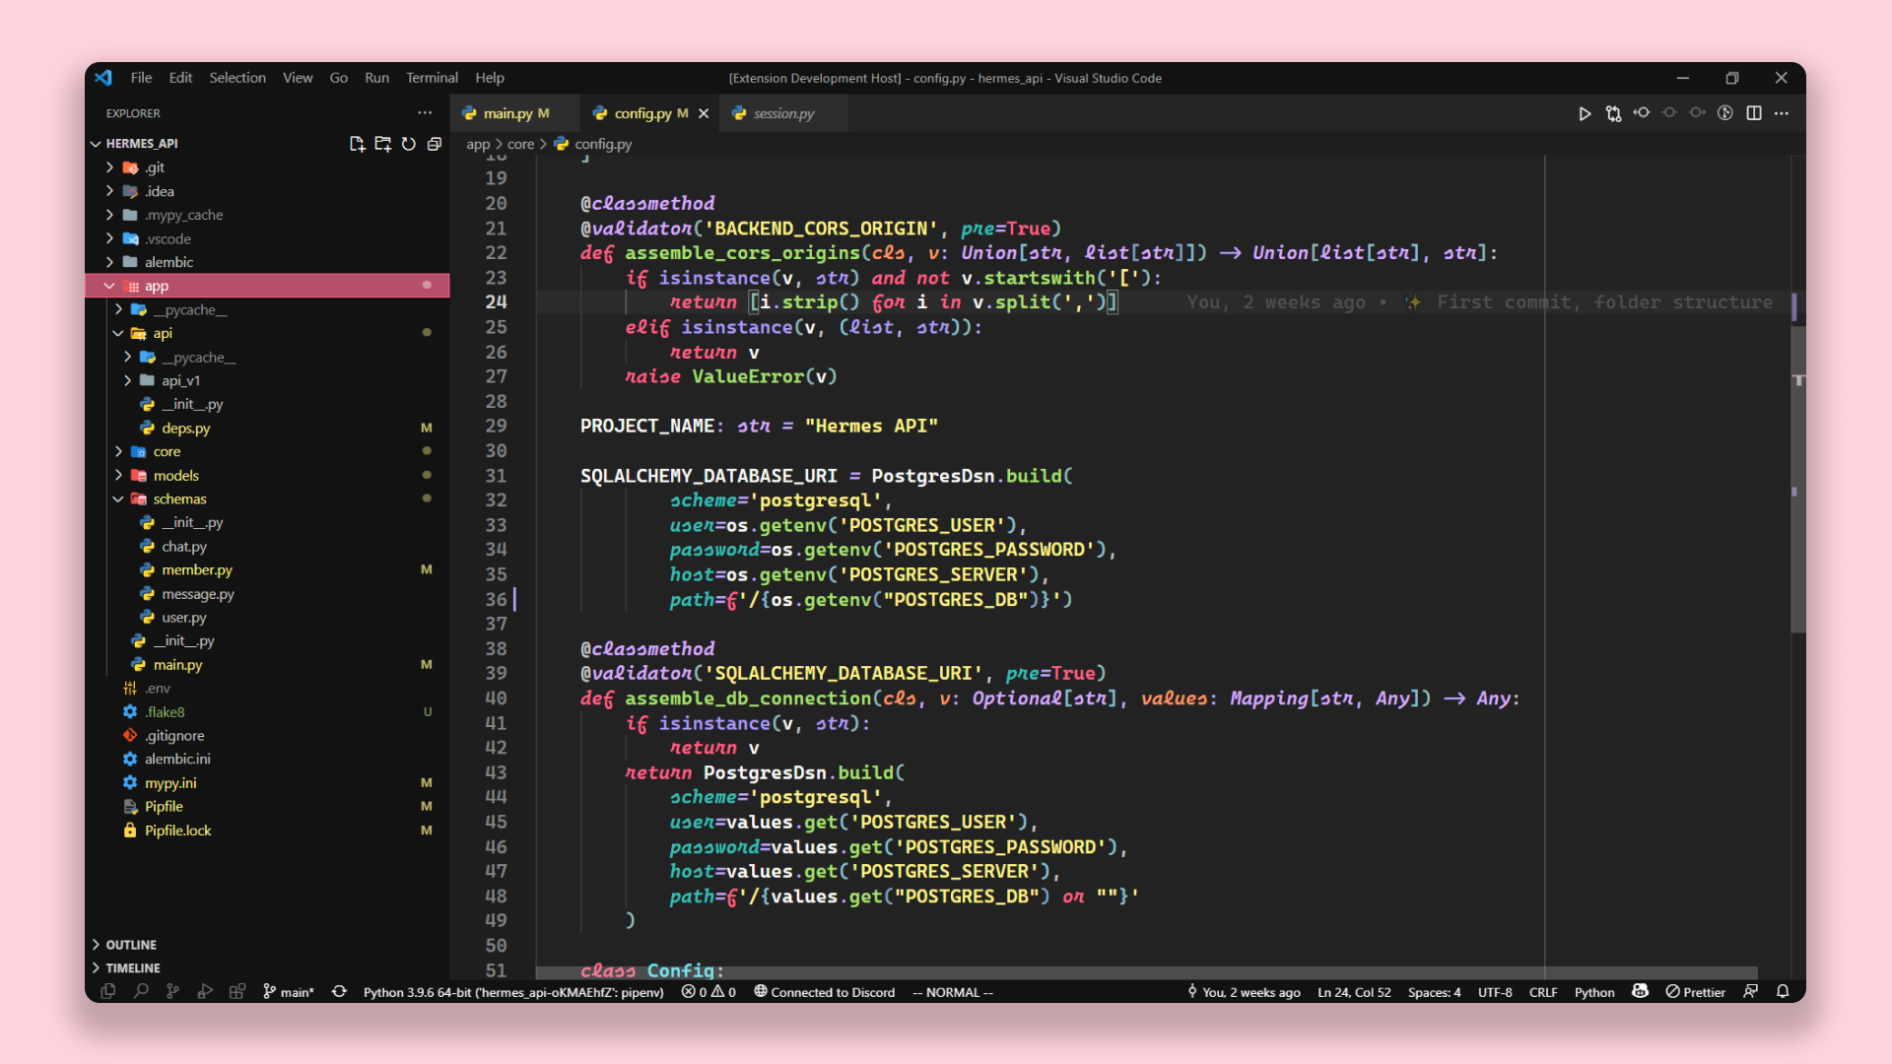Synchronize changes in status bar
Screen dimensions: 1892x1064
339,991
